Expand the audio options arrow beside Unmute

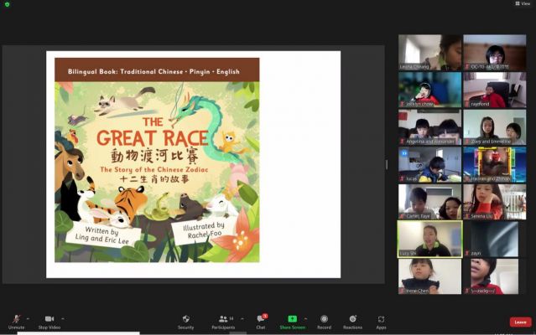coord(28,319)
